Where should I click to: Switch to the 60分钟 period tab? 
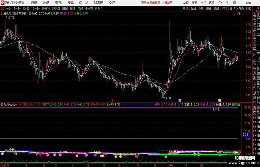click(56, 9)
